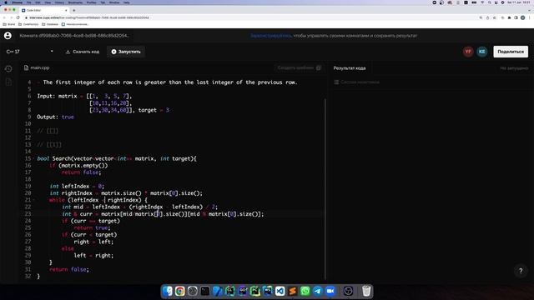The image size is (534, 300).
Task: Click the browser profile avatar icon
Action: coord(523,17)
